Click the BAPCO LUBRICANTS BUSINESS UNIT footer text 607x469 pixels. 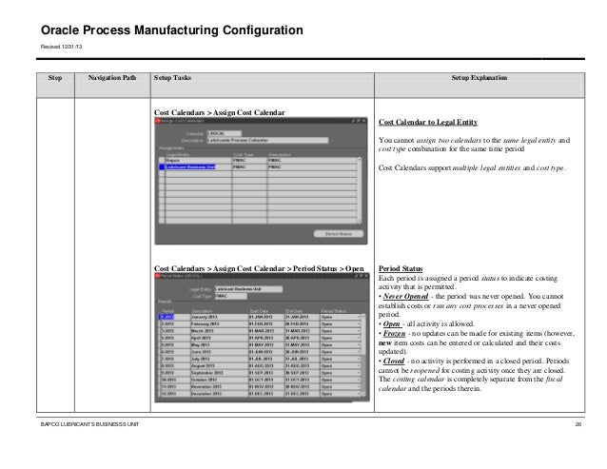[89, 424]
